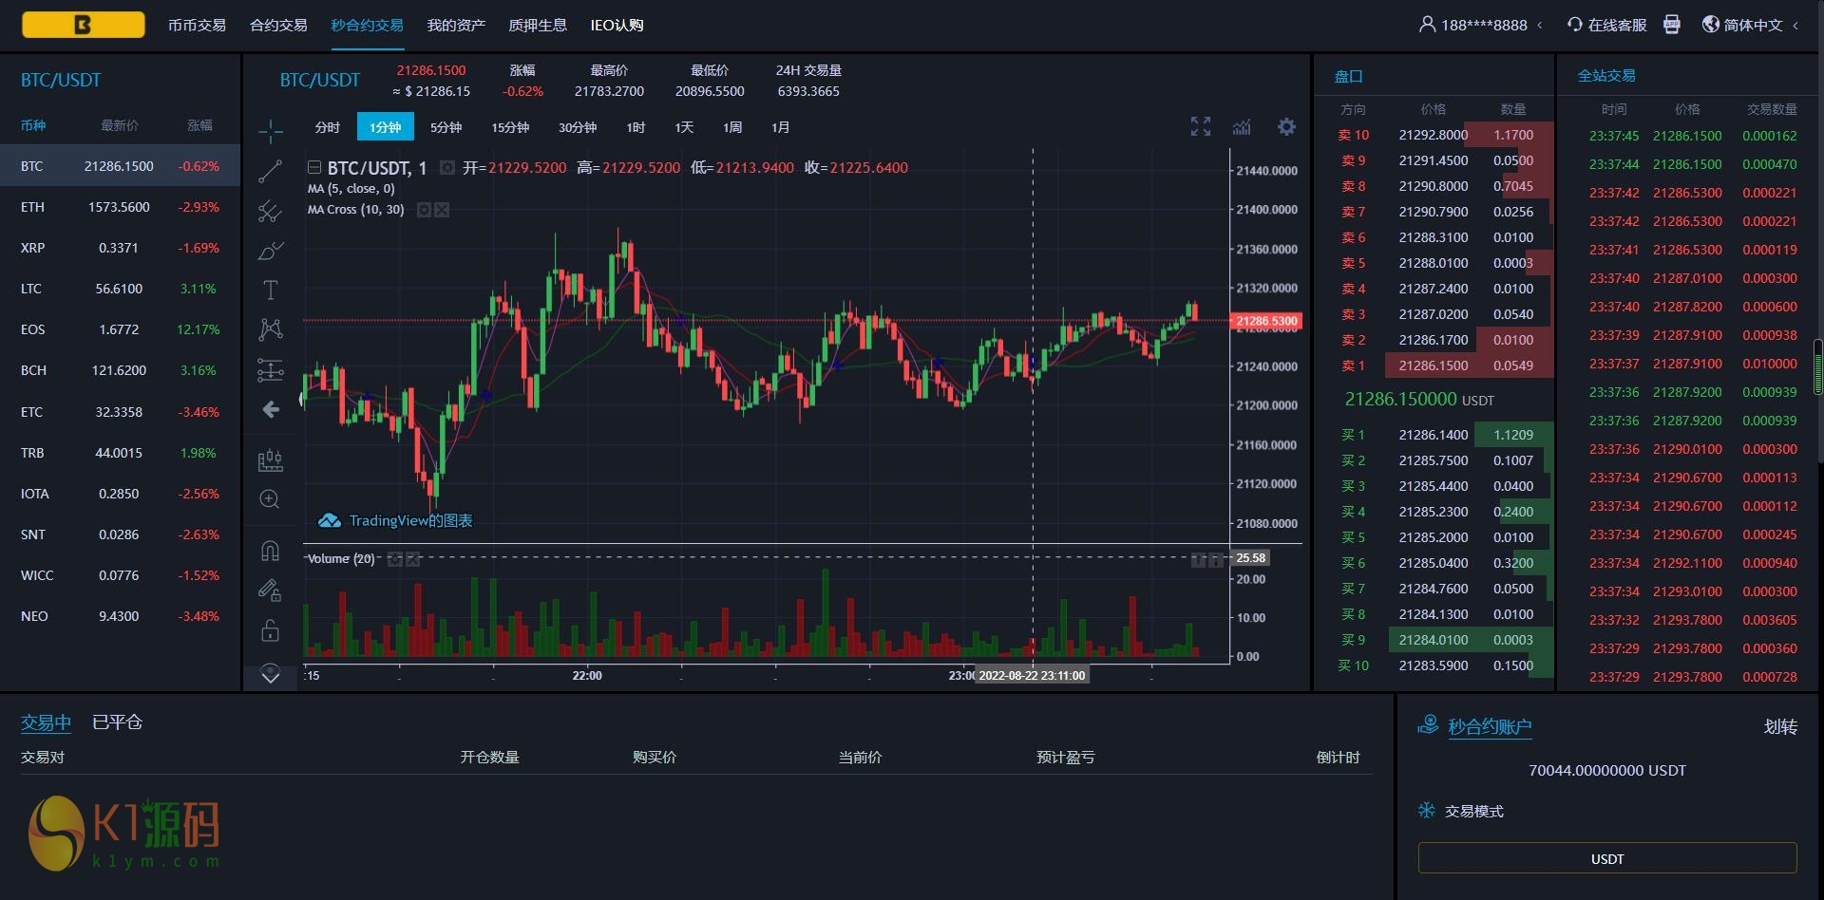Select the brush drawing tool
This screenshot has height=900, width=1824.
pos(271,251)
